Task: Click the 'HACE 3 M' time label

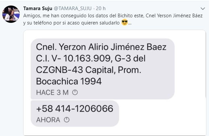Action: coord(52,92)
